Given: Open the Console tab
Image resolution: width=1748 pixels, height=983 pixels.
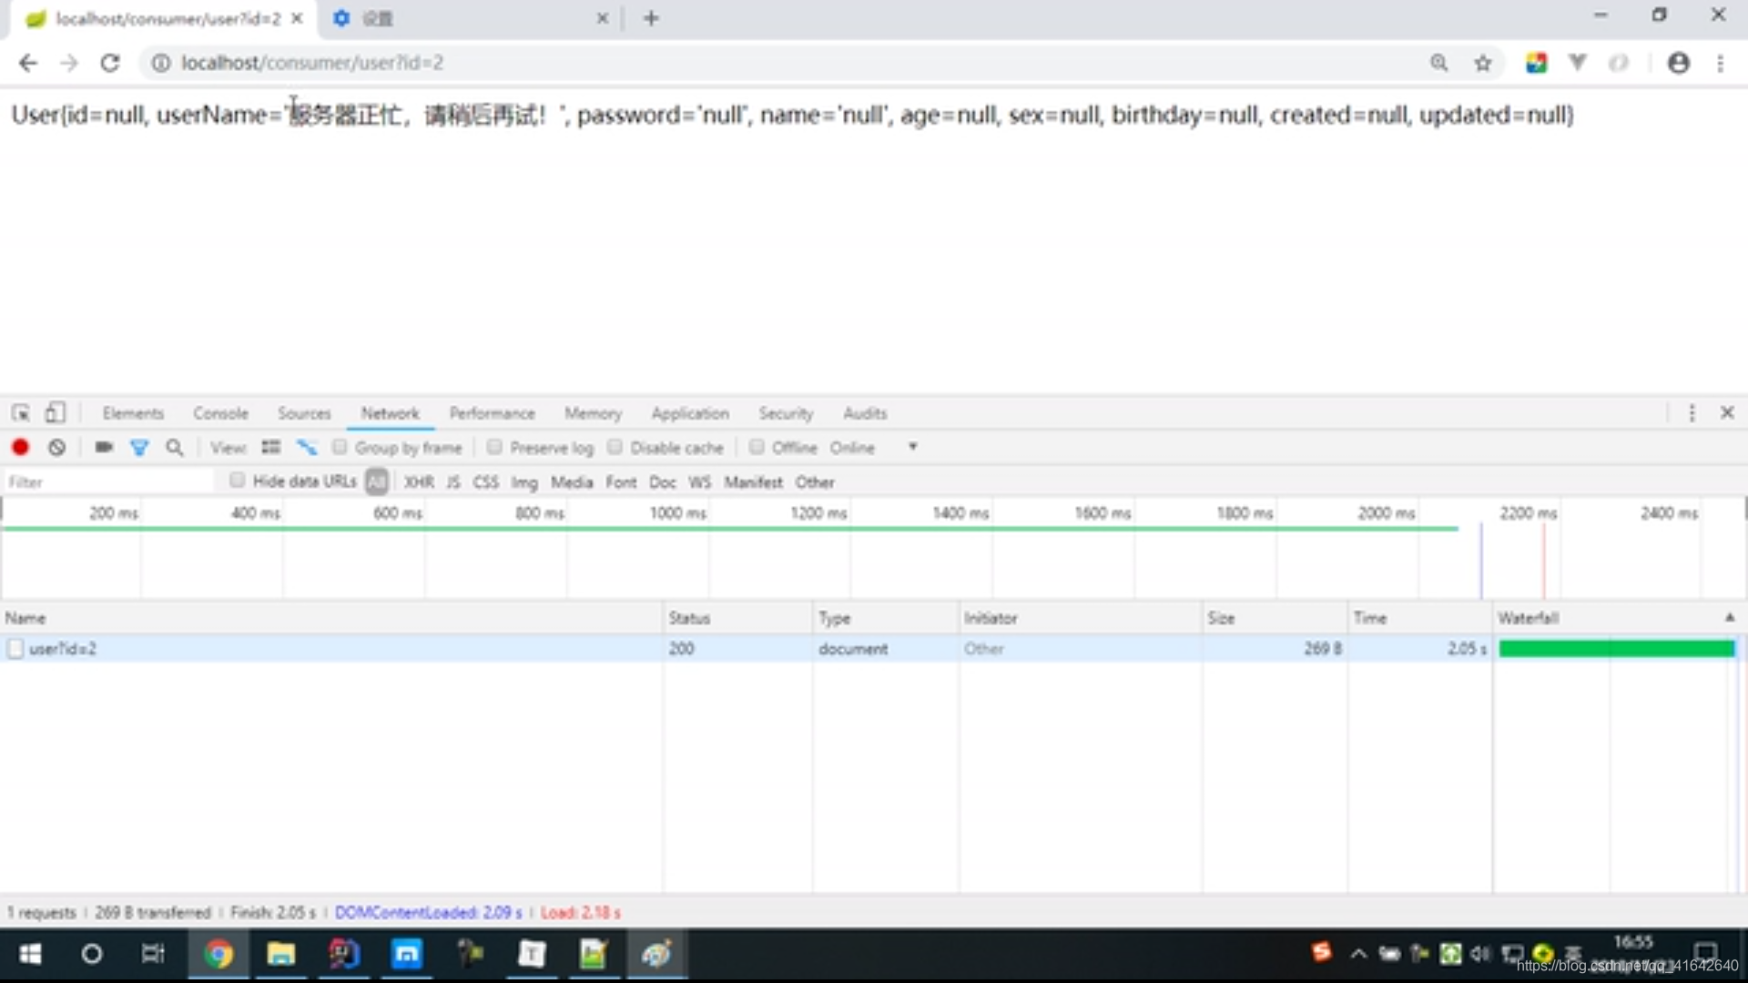Looking at the screenshot, I should (220, 413).
